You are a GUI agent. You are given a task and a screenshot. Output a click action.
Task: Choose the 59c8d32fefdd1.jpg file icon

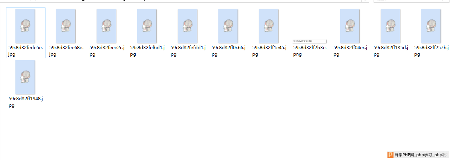[x=188, y=26]
